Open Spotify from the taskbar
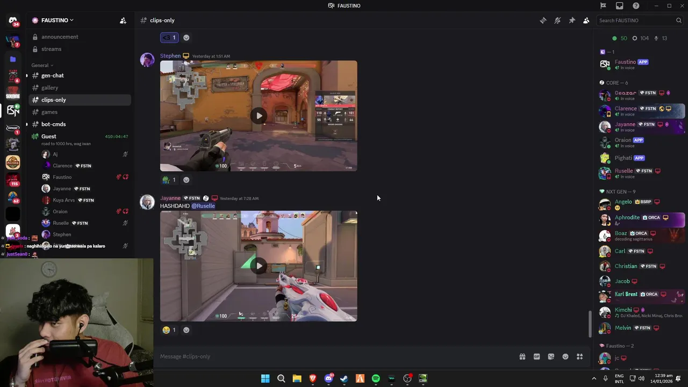The image size is (688, 387). click(376, 378)
